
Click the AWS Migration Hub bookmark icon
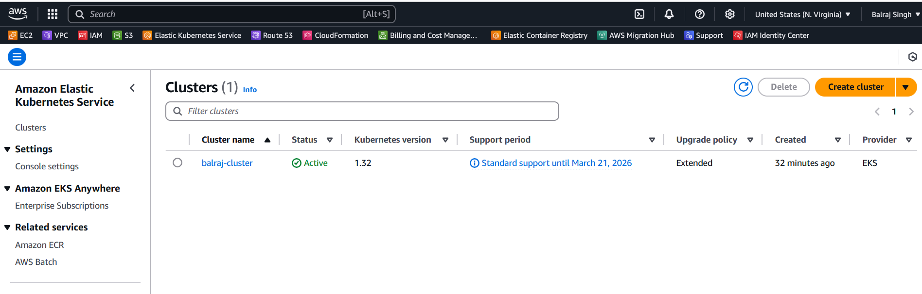pos(602,35)
